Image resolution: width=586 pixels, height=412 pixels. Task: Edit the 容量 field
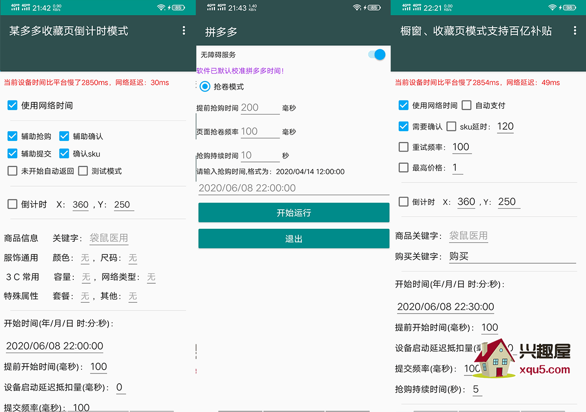[x=86, y=277]
